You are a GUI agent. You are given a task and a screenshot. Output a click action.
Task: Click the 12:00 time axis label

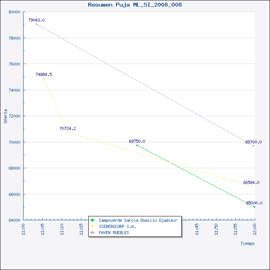[x=255, y=229]
